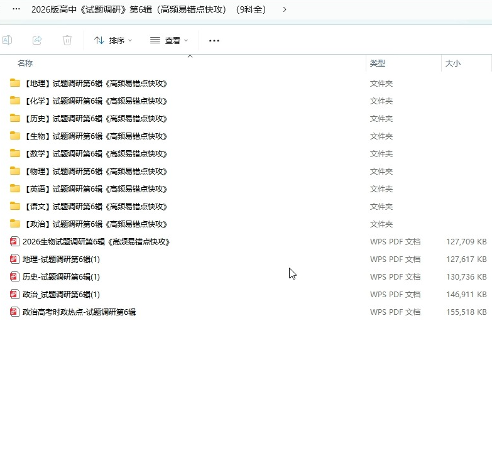Select the 【地理】 folder icon
The width and height of the screenshot is (492, 453).
pos(15,84)
